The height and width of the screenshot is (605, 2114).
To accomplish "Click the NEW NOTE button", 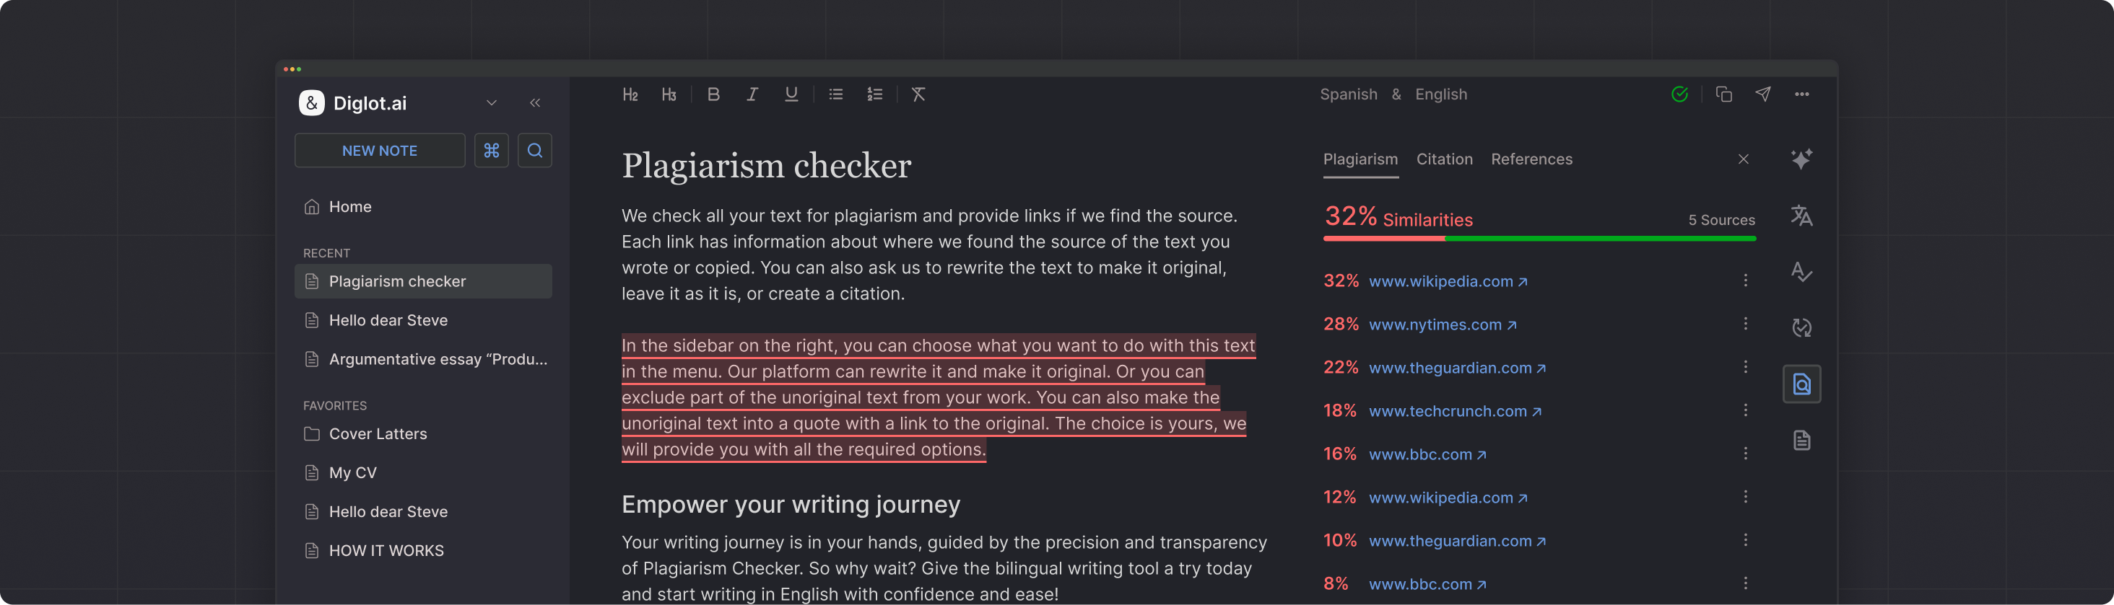I will click(x=379, y=150).
